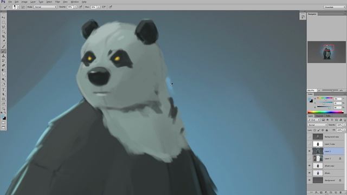This screenshot has height=195, width=347.
Task: Select the Quick Selection tool
Action: 3,31
